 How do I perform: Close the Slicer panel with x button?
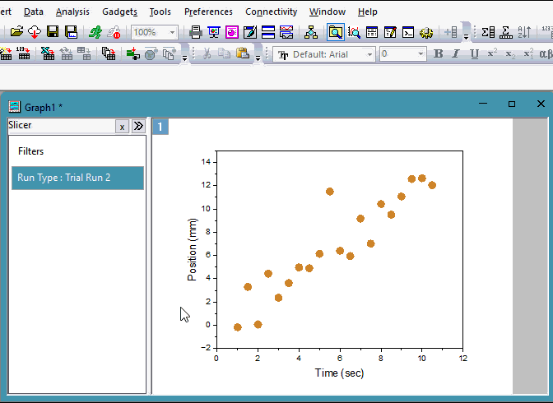tap(122, 127)
